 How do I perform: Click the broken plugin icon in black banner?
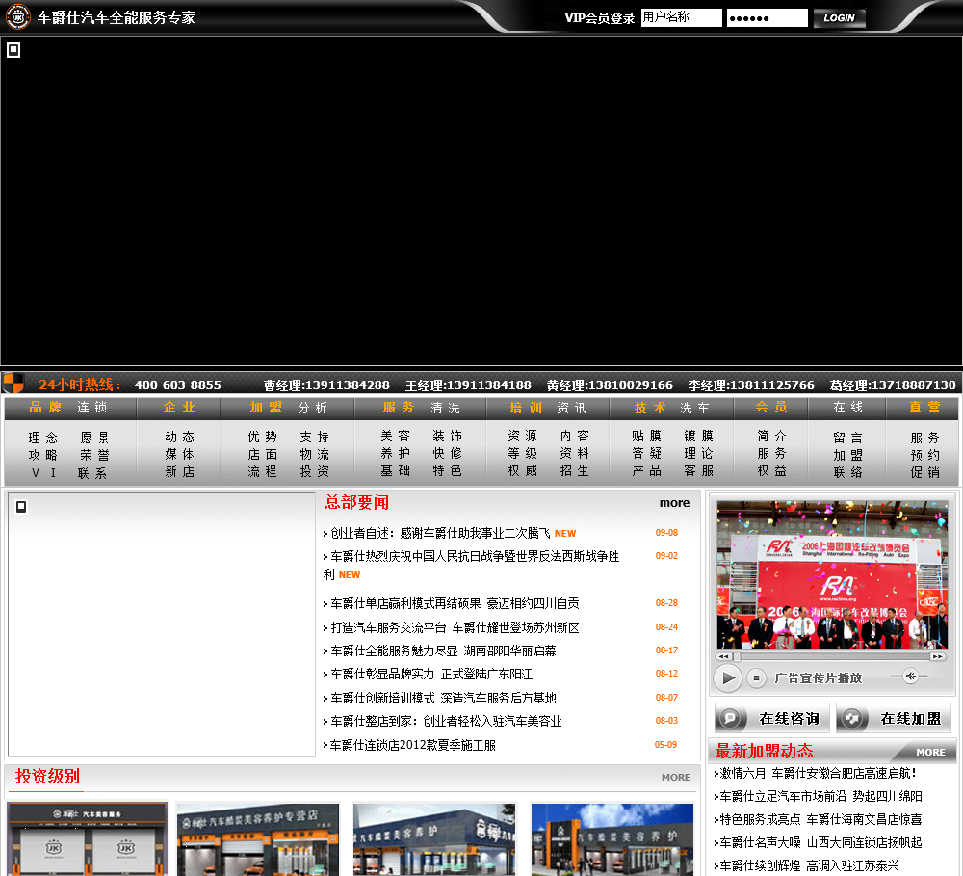pyautogui.click(x=13, y=50)
